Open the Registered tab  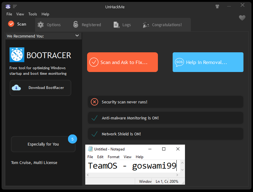pos(87,25)
